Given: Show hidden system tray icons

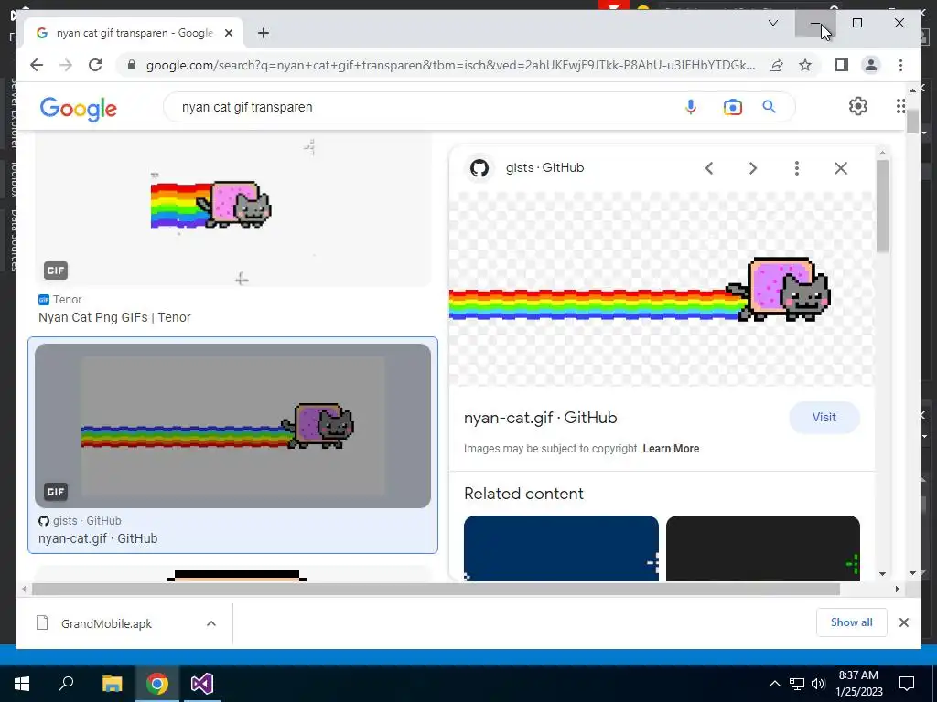Looking at the screenshot, I should 774,684.
